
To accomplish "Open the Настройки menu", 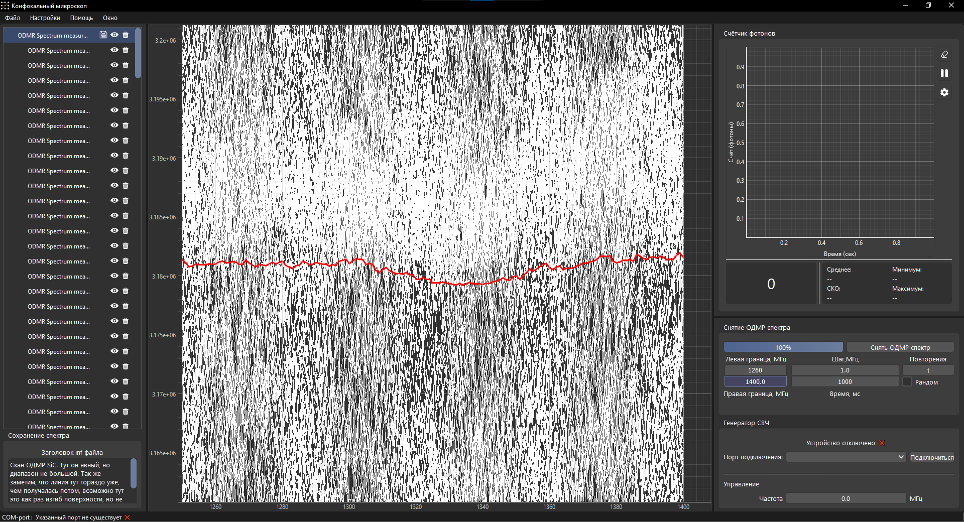I will coord(45,18).
